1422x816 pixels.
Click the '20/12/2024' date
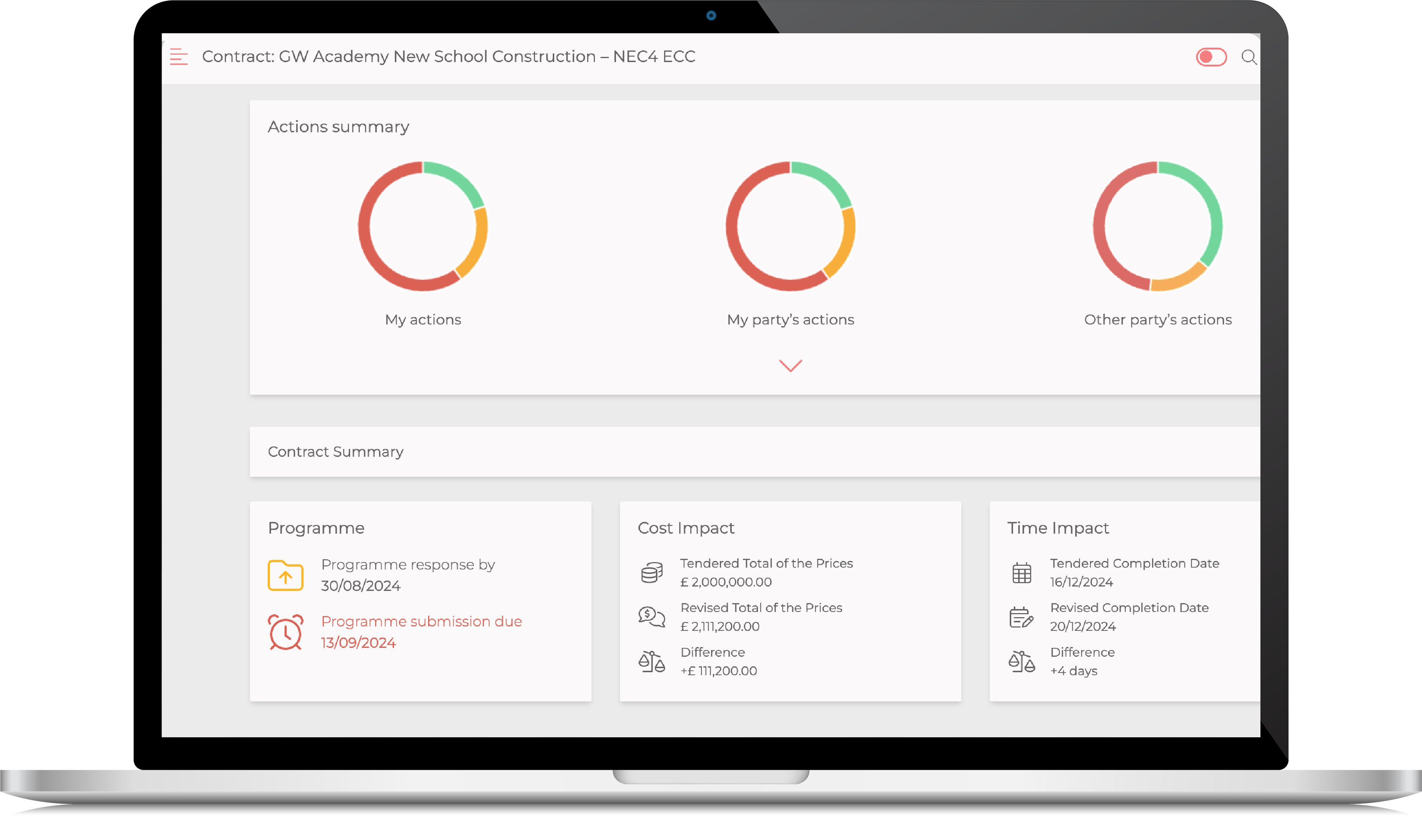(1083, 626)
